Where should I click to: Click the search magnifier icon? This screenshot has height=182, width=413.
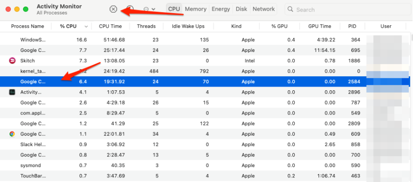(x=290, y=10)
